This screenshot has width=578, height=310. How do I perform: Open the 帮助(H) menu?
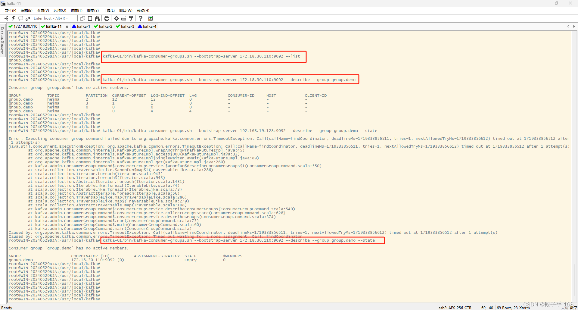143,11
